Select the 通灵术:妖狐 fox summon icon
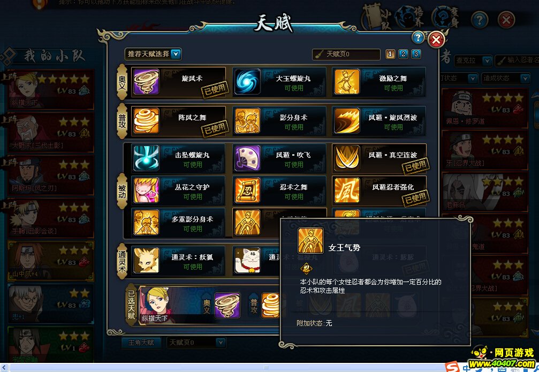The image size is (539, 372). (x=146, y=261)
